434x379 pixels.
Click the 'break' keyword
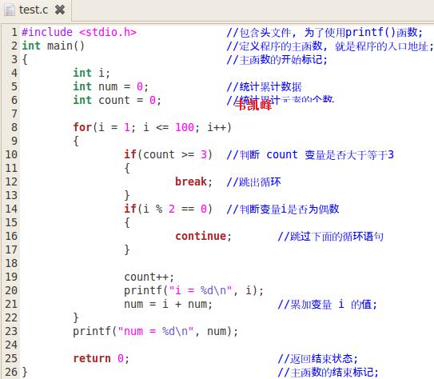pyautogui.click(x=191, y=182)
